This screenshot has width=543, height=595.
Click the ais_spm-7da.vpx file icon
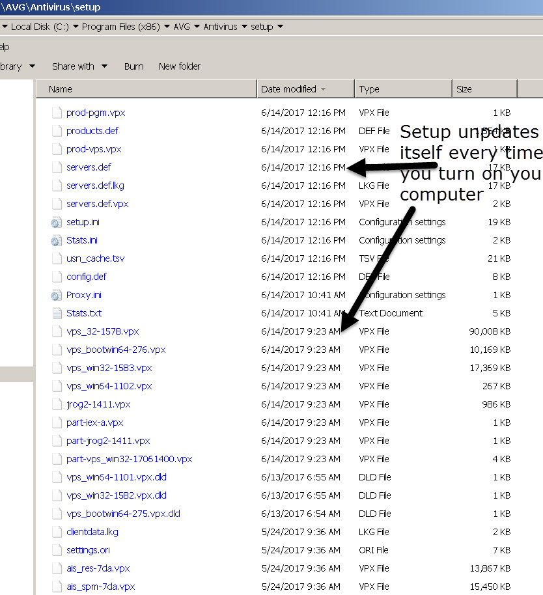(57, 587)
